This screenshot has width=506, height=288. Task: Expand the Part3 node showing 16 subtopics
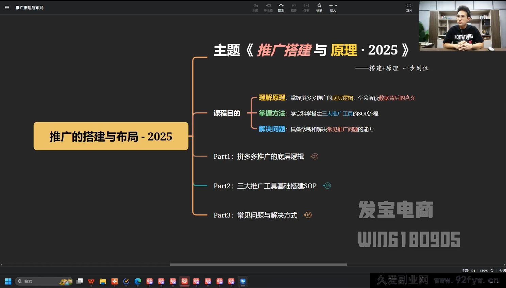tap(308, 215)
